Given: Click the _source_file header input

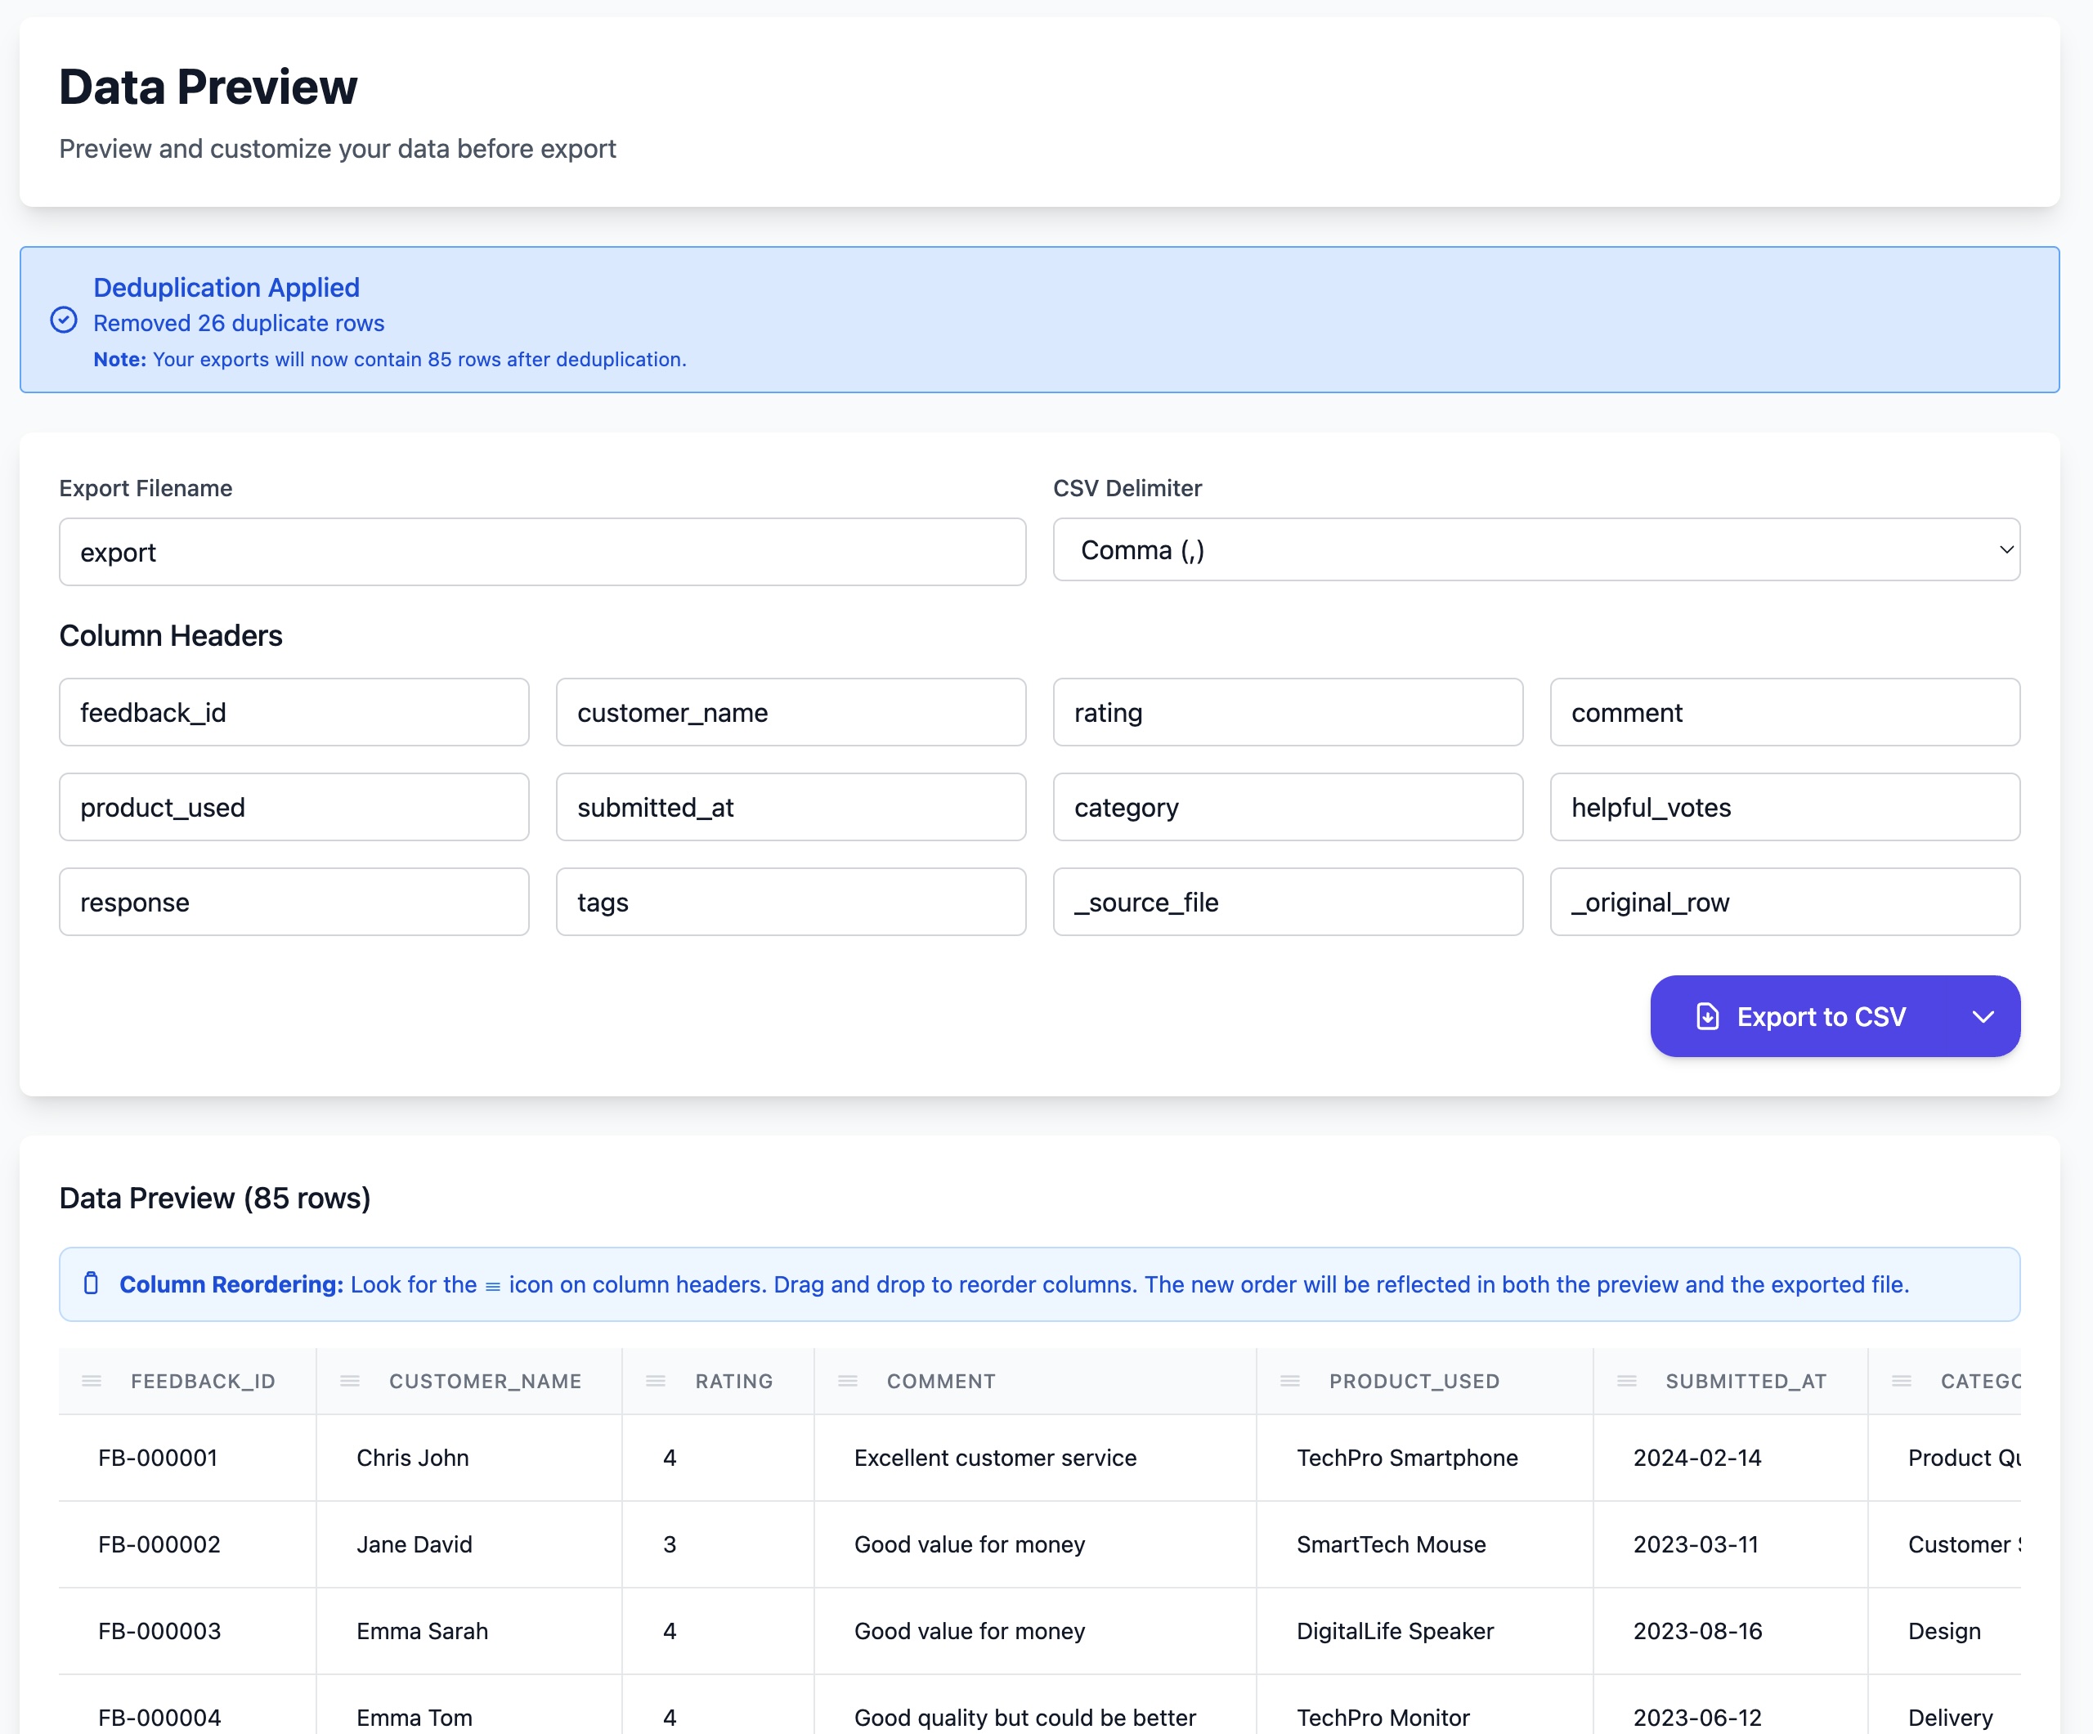Looking at the screenshot, I should pyautogui.click(x=1288, y=902).
